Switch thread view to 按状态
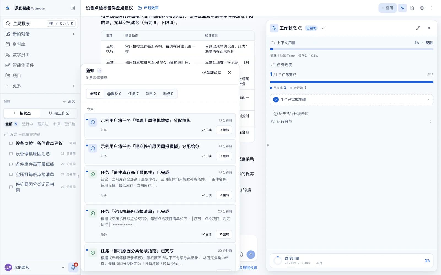The image size is (441, 275). click(x=22, y=113)
